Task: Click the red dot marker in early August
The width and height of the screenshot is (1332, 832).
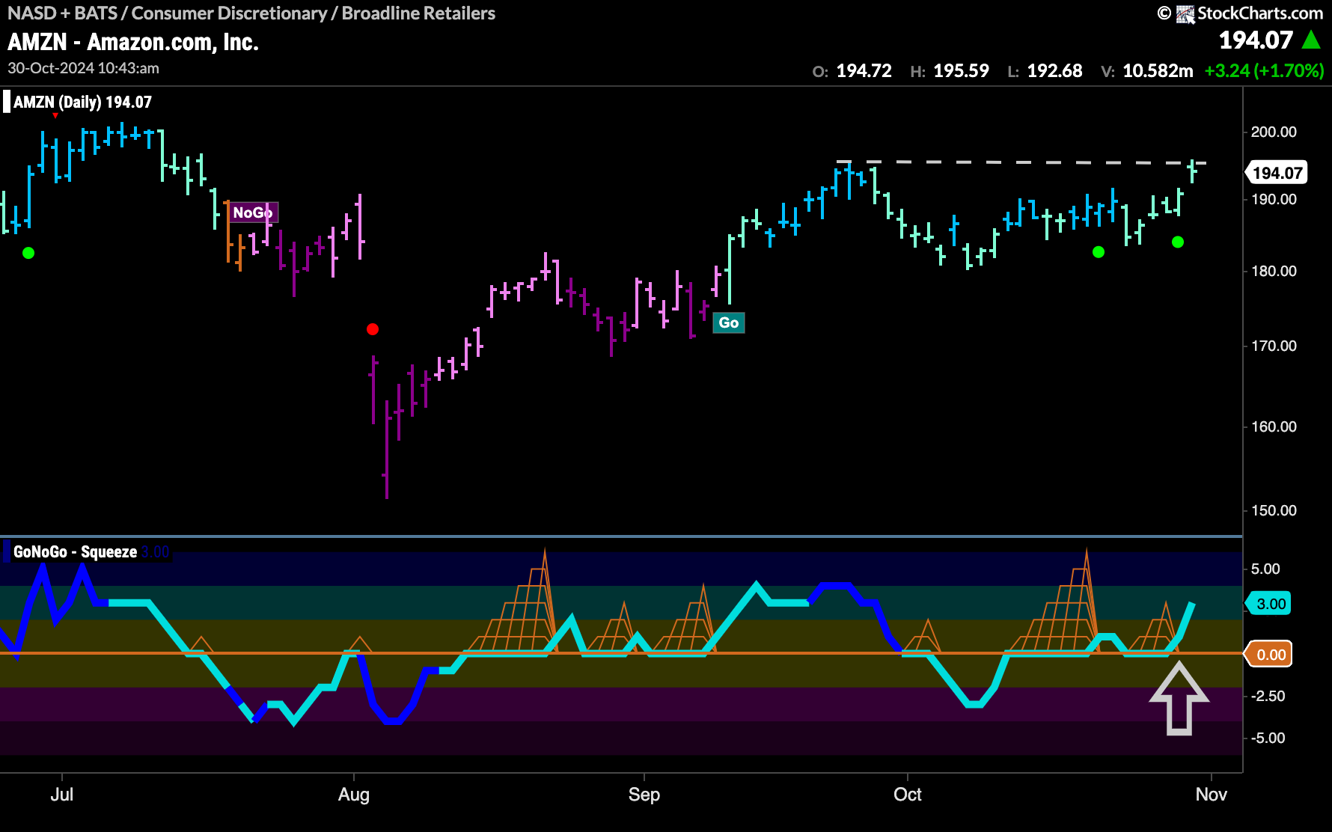Action: point(373,329)
